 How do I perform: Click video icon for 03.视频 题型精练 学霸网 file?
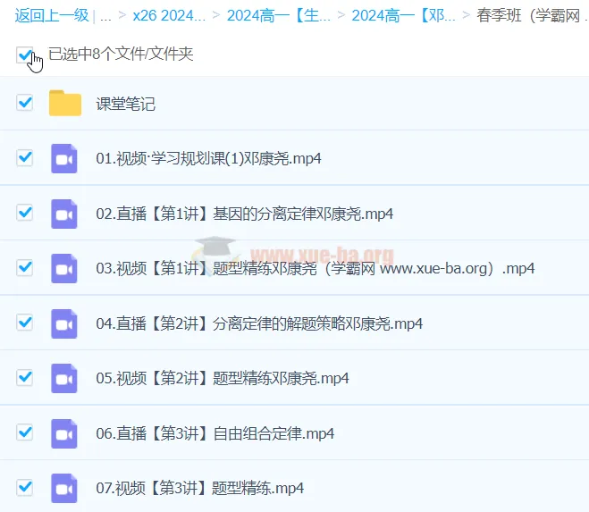[64, 268]
